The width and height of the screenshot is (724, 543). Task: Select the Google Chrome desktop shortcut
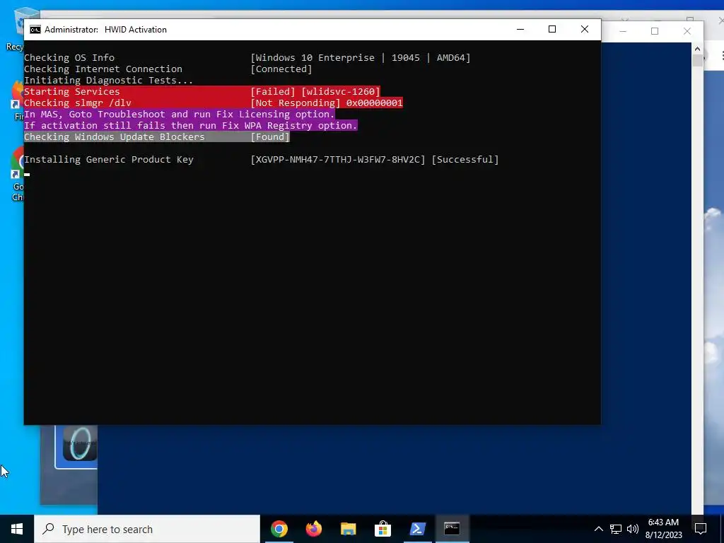coord(18,173)
